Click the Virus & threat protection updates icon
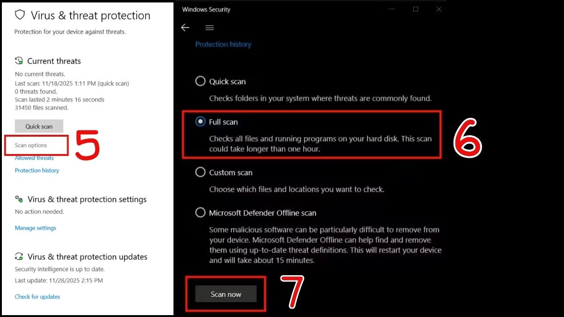 tap(19, 256)
